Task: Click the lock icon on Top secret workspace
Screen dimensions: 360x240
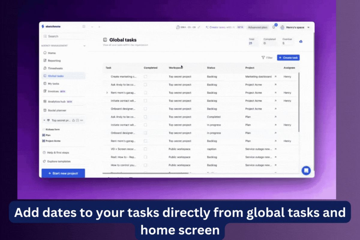Action: (73, 120)
